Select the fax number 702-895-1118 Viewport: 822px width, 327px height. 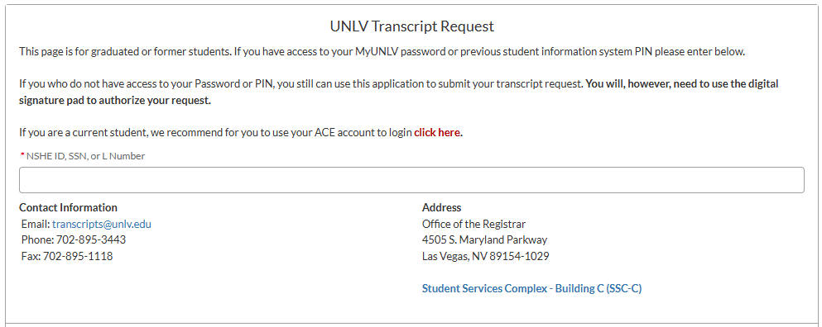coord(78,256)
